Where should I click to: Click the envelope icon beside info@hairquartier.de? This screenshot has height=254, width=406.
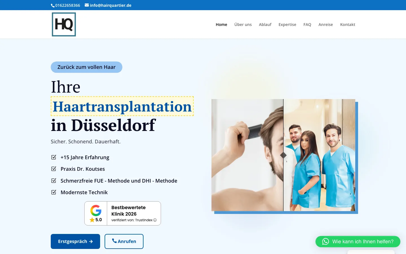[x=87, y=5]
